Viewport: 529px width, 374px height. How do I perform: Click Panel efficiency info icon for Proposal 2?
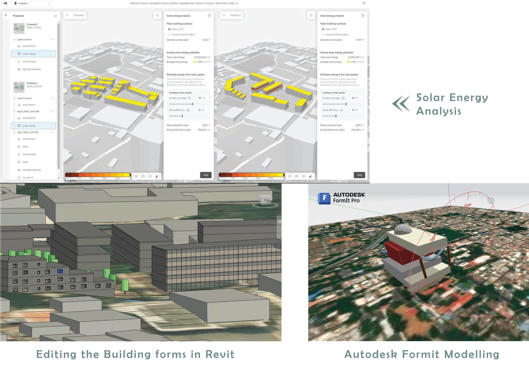click(x=188, y=110)
